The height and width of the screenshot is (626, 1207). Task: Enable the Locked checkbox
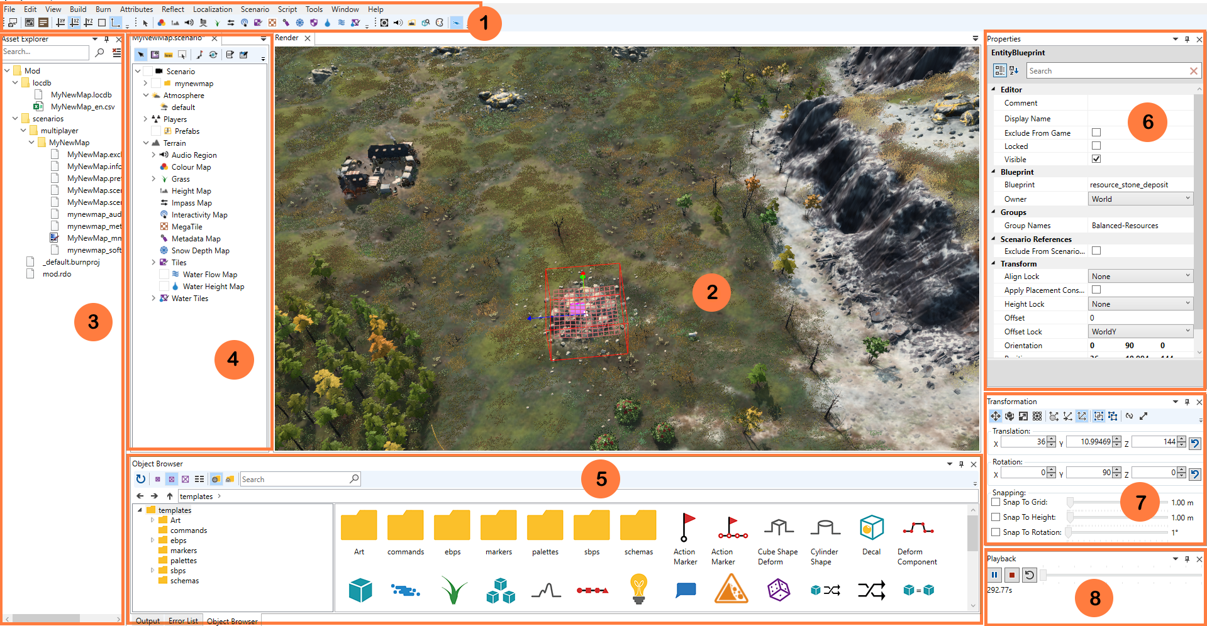tap(1096, 146)
